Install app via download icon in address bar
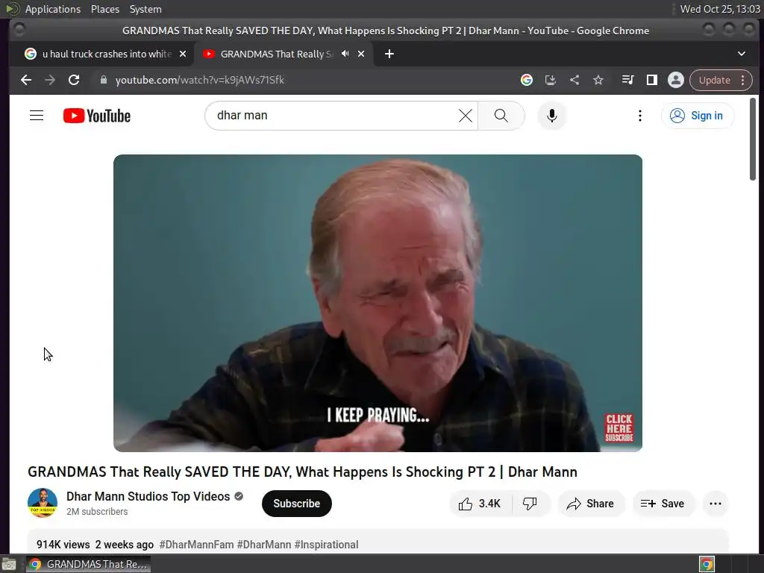 (550, 80)
